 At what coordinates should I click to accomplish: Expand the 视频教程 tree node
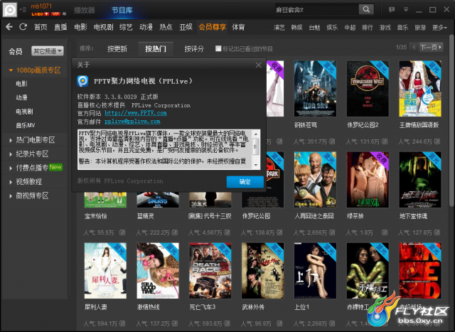[x=11, y=182]
